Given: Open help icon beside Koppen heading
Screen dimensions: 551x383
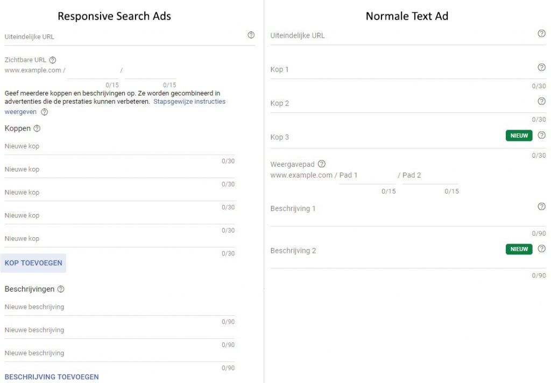Looking at the screenshot, I should [x=37, y=129].
